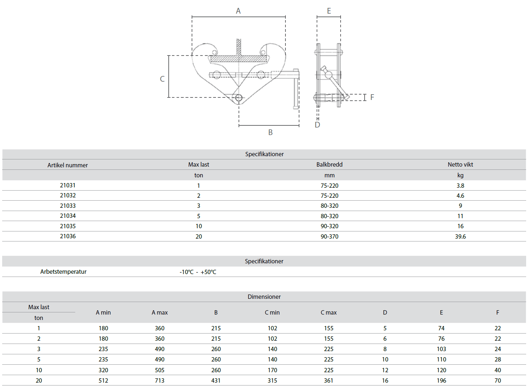This screenshot has height=388, width=529.
Task: Click the beam clamp front-view drawing
Action: click(246, 74)
